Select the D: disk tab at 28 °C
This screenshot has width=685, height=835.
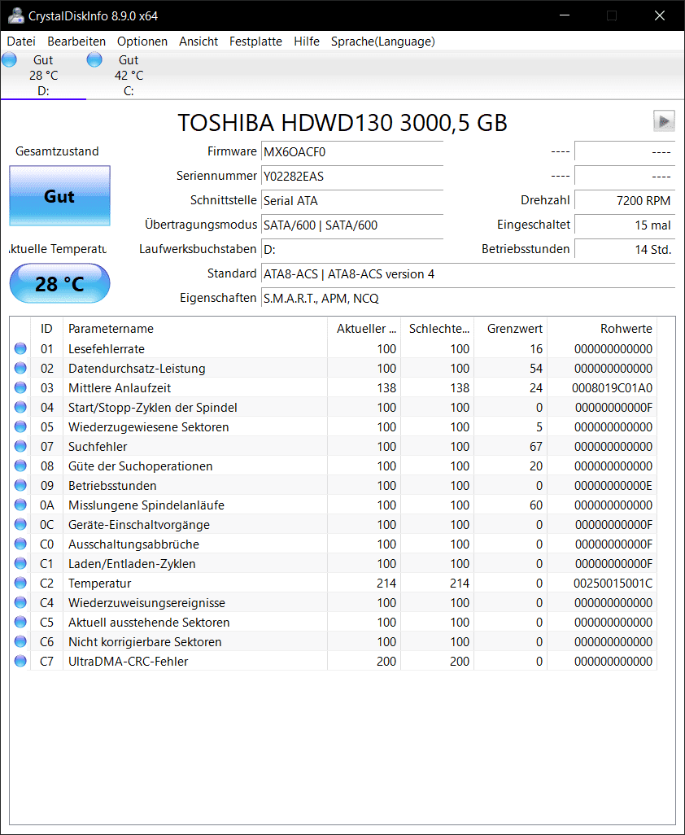coord(43,75)
